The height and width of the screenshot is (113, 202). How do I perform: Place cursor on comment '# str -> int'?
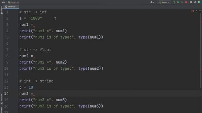33,12
